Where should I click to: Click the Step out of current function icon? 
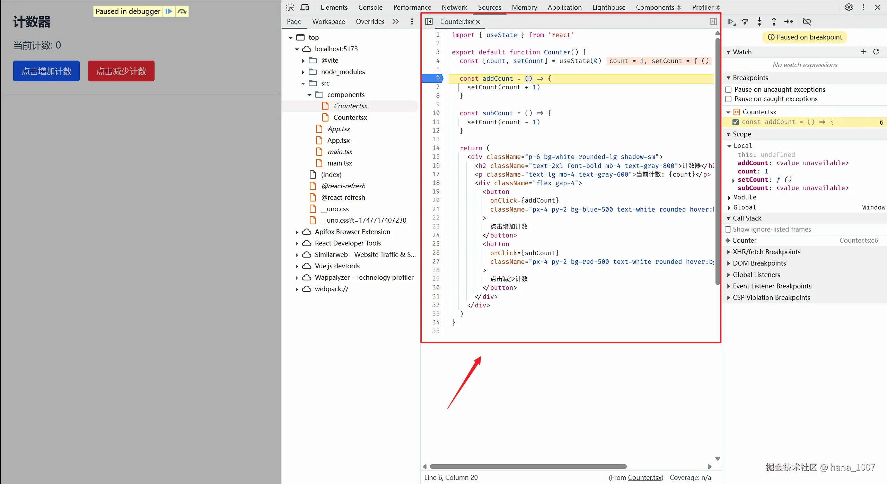tap(774, 21)
